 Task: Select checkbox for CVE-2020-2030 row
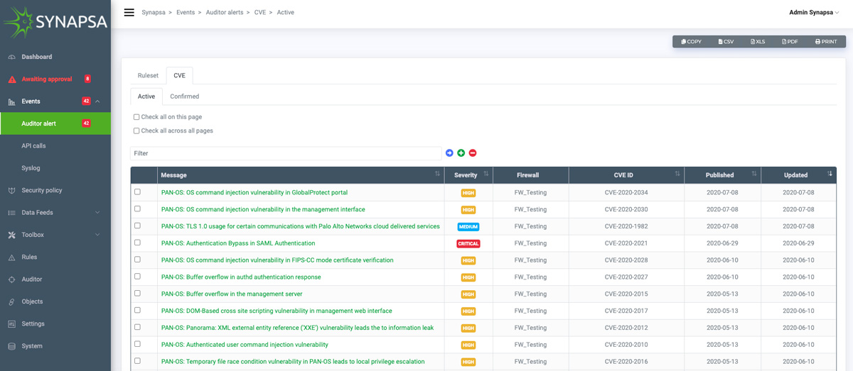pyautogui.click(x=137, y=209)
